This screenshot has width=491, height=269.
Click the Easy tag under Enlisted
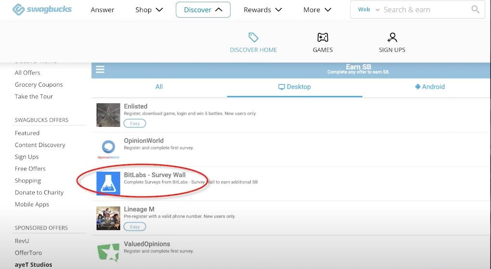(x=135, y=123)
